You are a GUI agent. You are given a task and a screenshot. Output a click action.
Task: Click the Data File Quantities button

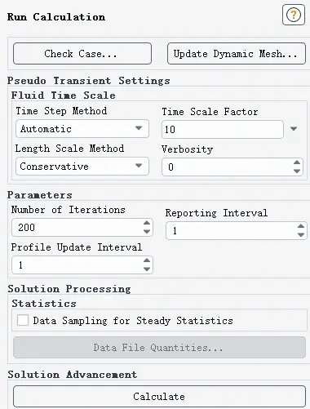[x=159, y=348]
